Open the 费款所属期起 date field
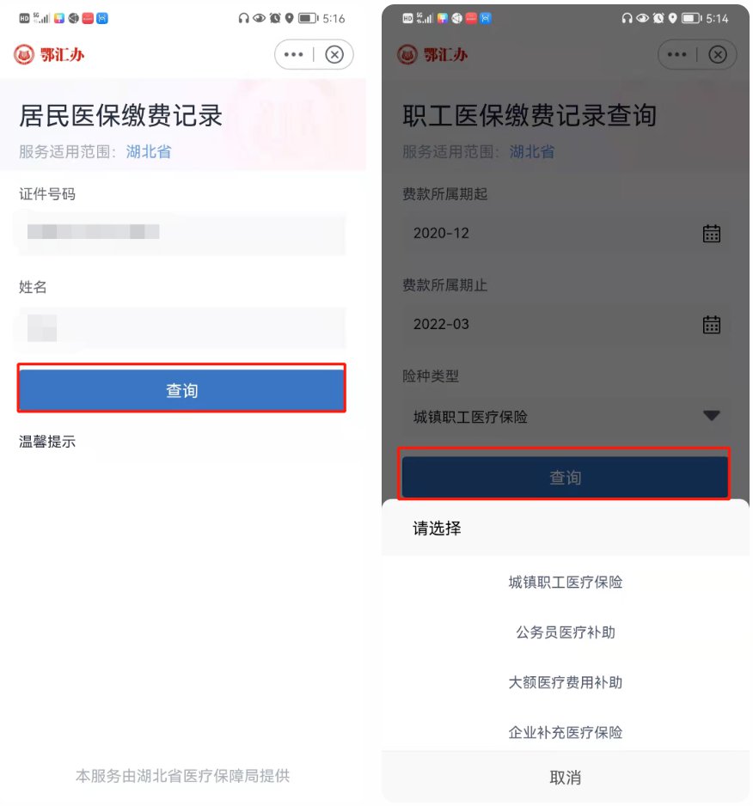The image size is (753, 806). point(566,234)
